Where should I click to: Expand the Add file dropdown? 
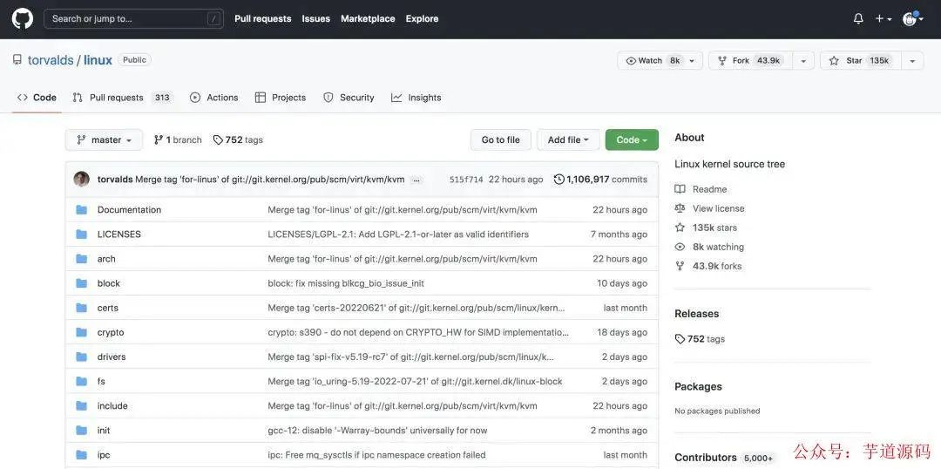568,140
